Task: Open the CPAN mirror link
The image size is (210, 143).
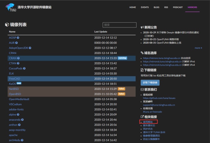Action: 13,53
